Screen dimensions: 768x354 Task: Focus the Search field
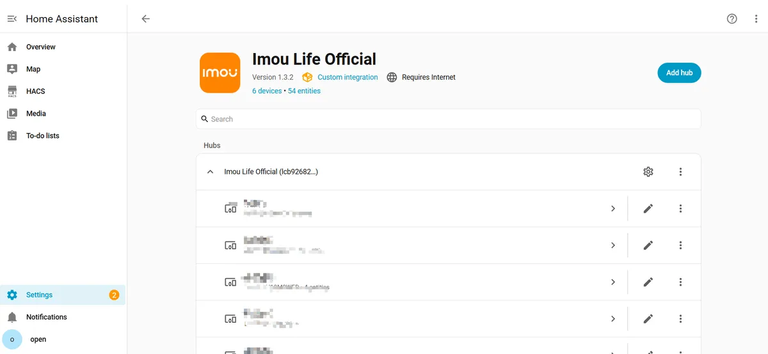pyautogui.click(x=448, y=119)
